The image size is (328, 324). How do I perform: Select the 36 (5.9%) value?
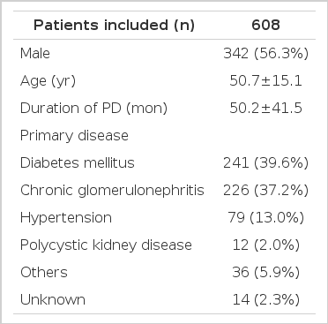[265, 273]
